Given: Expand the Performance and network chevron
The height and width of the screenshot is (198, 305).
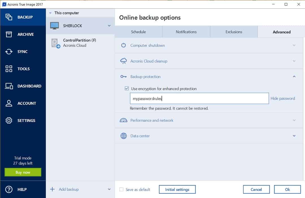Looking at the screenshot, I should [x=294, y=120].
